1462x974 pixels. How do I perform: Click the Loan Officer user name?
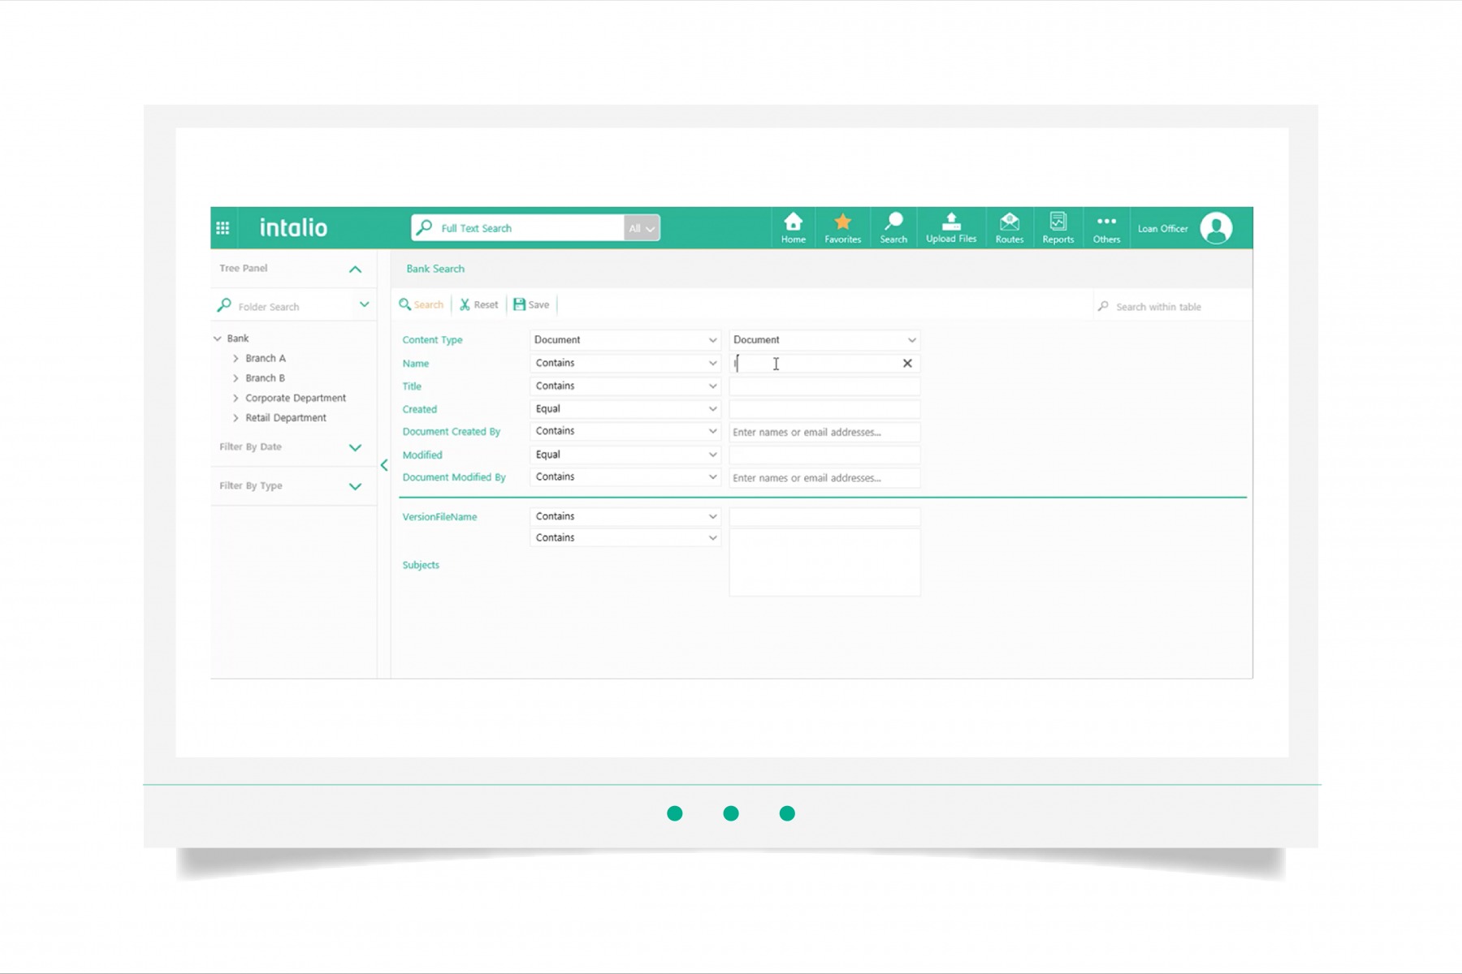tap(1162, 229)
